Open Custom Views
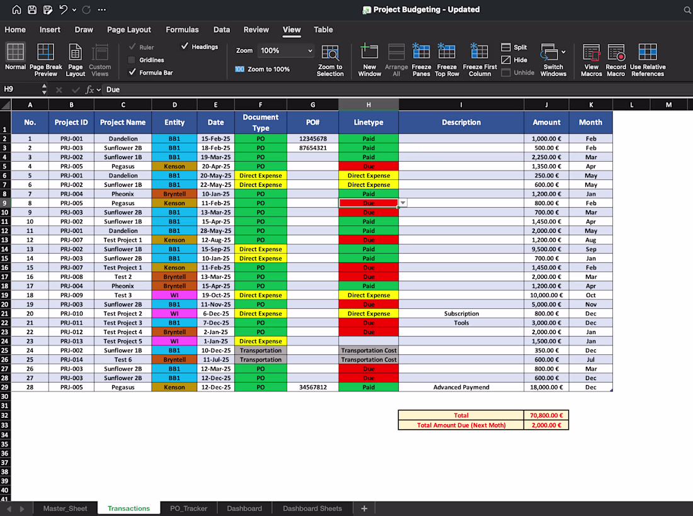 [x=100, y=60]
